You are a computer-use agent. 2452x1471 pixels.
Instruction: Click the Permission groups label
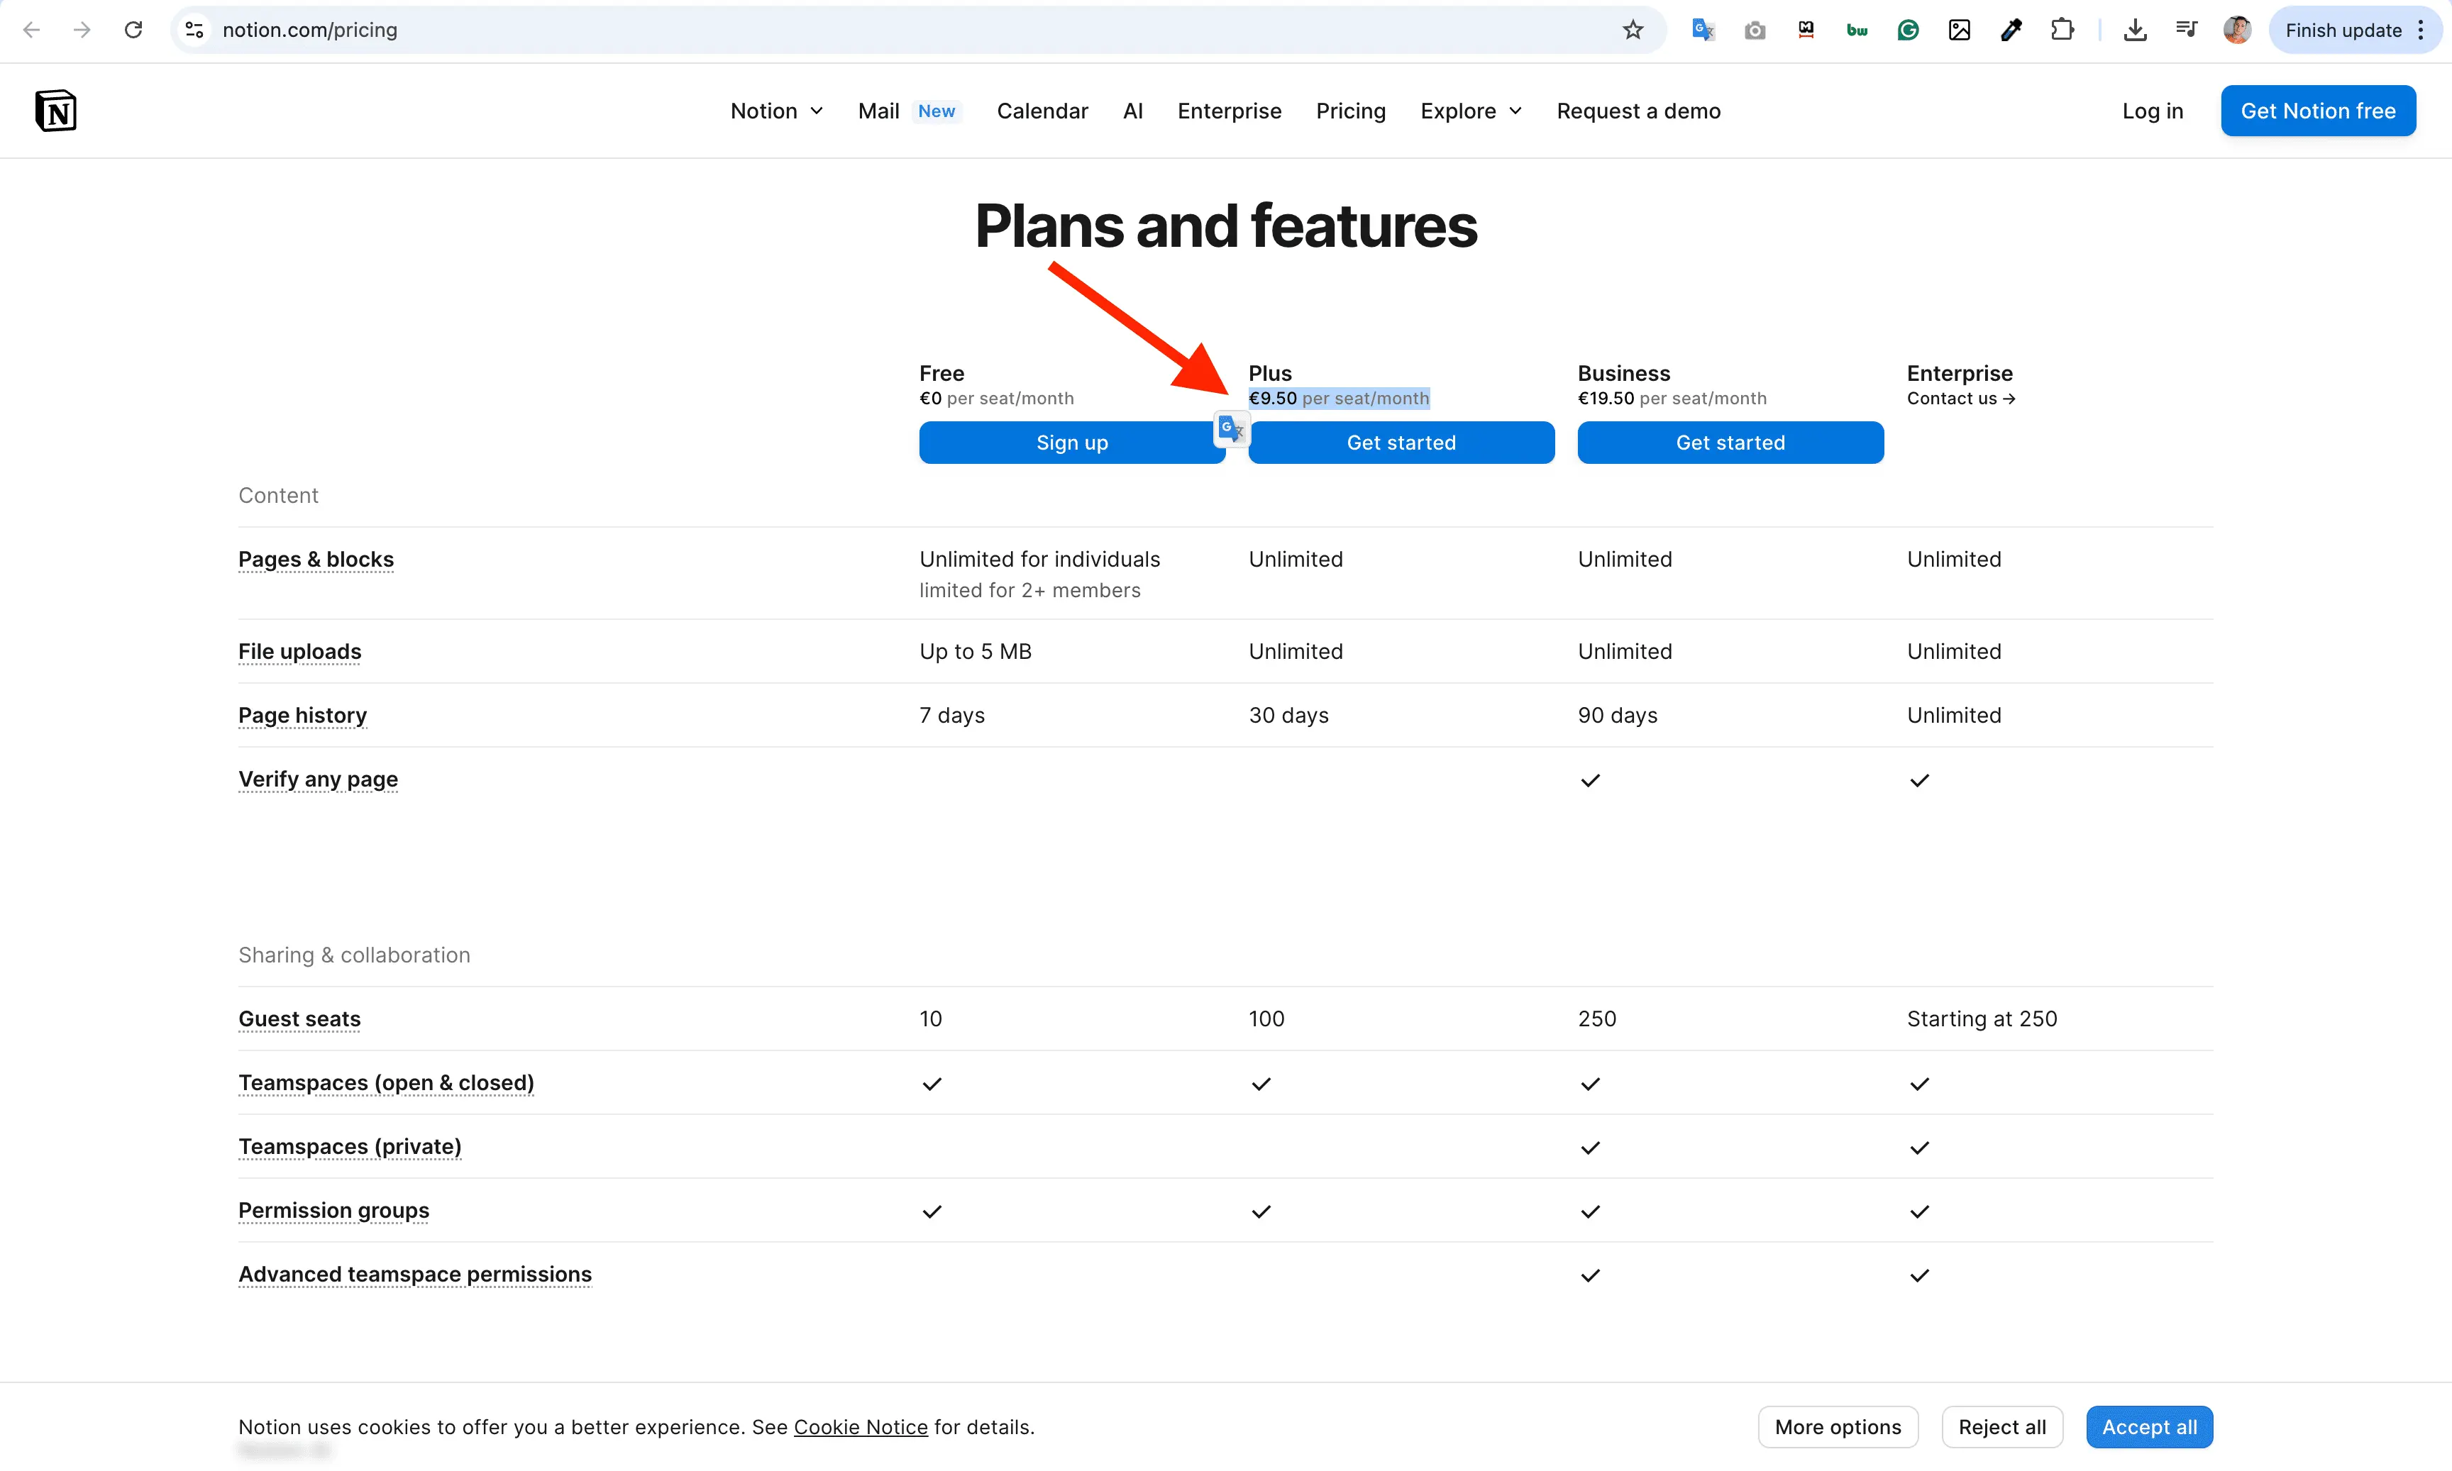point(333,1210)
